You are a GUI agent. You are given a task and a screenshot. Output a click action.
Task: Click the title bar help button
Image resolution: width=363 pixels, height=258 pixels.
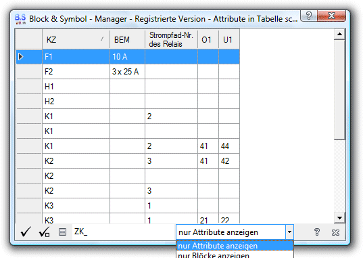[309, 16]
